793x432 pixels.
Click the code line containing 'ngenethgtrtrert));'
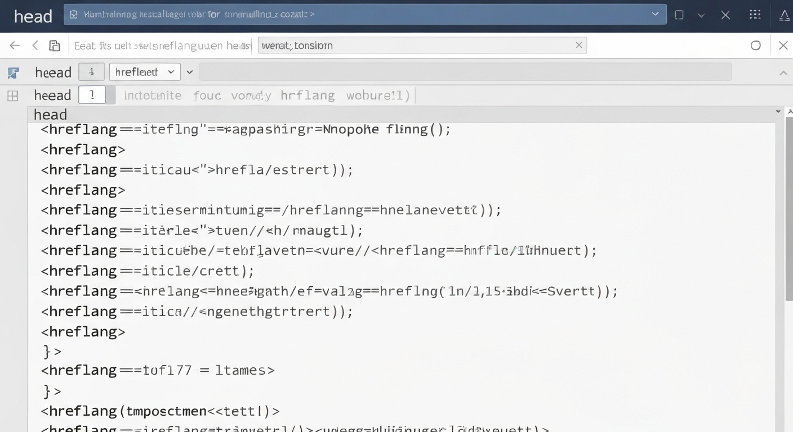coord(197,312)
